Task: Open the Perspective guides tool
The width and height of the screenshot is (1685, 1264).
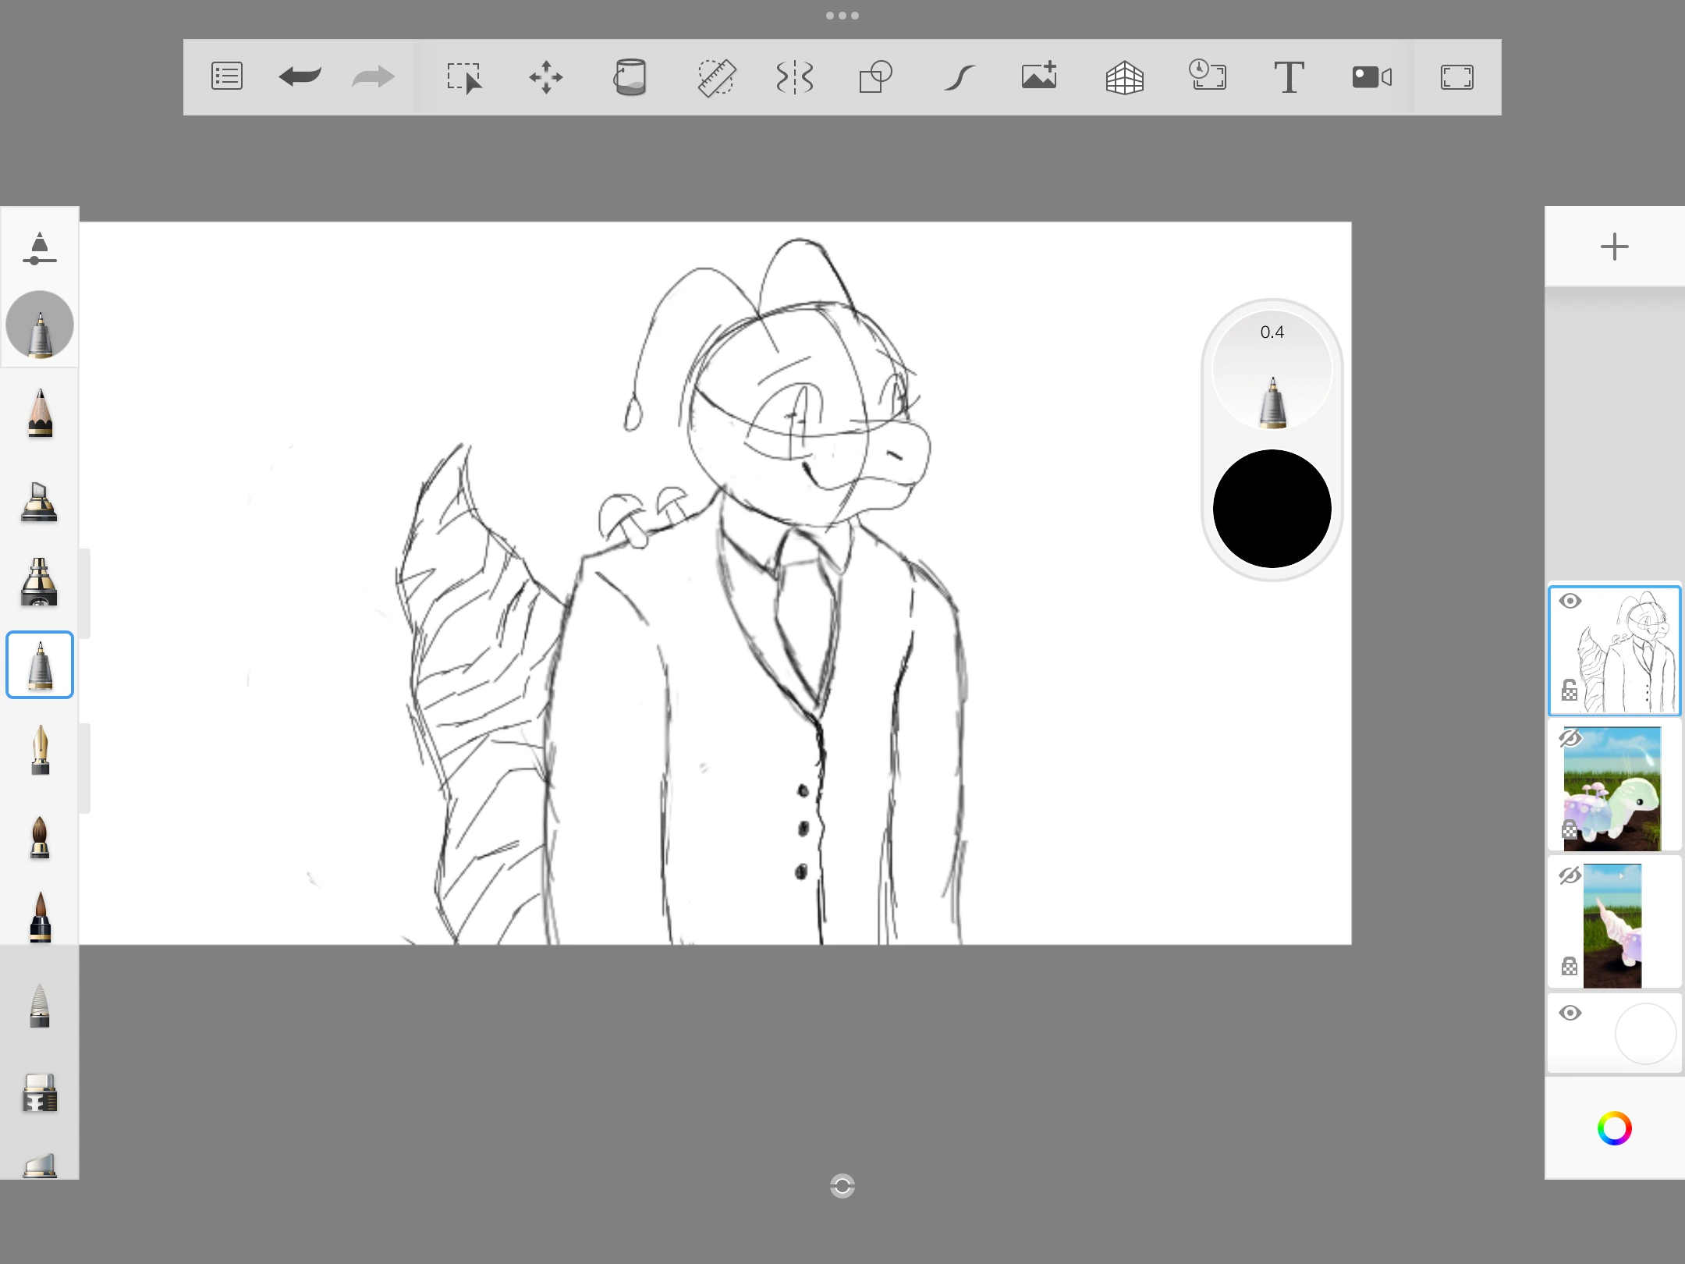Action: click(1124, 76)
